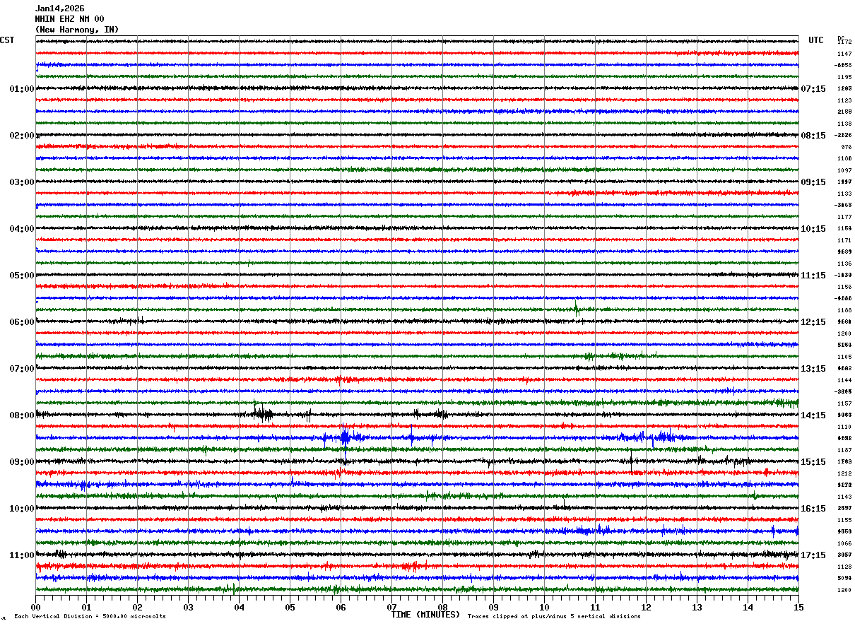Click the DC offset value 1136
This screenshot has width=855, height=626.
[844, 264]
